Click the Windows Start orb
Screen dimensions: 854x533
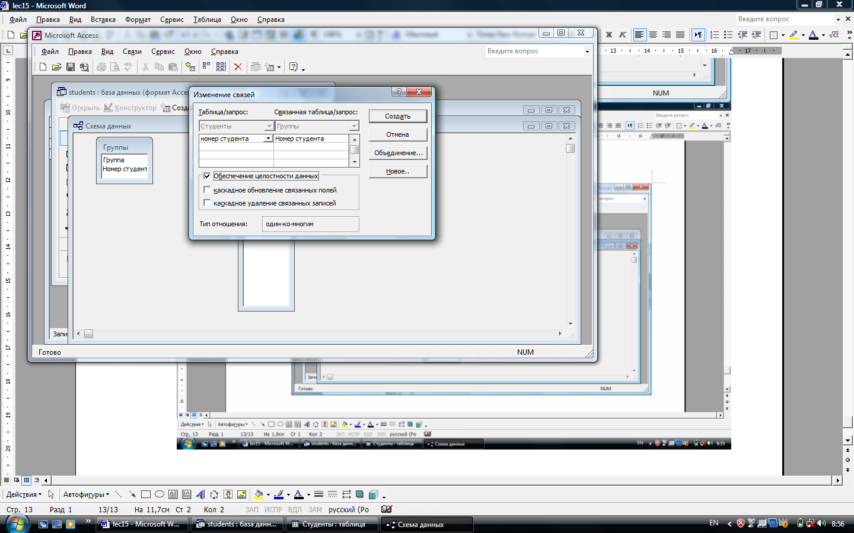pyautogui.click(x=17, y=524)
